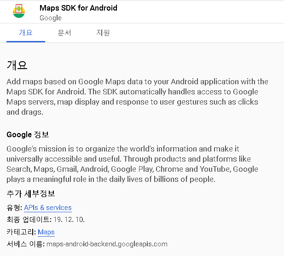The height and width of the screenshot is (256, 284).
Task: Click the 개요 section heading
Action: 17,65
